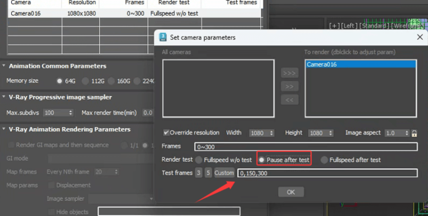Adjust the Width spinner arrows
The image size is (428, 216).
click(x=271, y=133)
